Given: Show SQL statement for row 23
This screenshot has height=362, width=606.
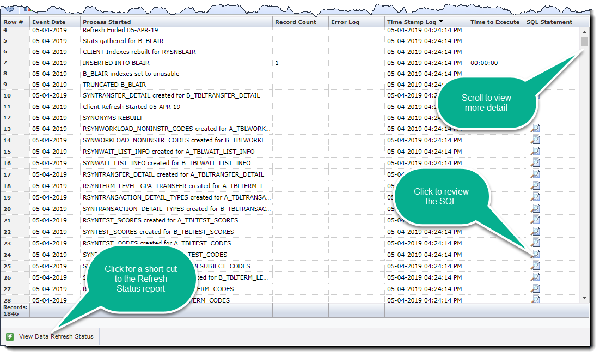Looking at the screenshot, I should click(x=535, y=243).
